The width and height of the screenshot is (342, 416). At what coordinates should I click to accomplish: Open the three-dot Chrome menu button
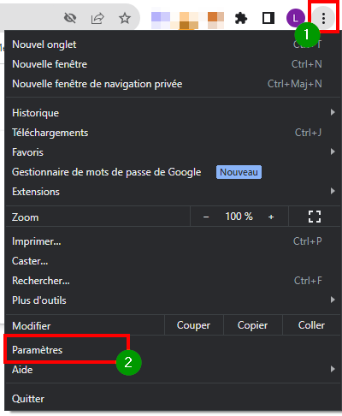(323, 18)
